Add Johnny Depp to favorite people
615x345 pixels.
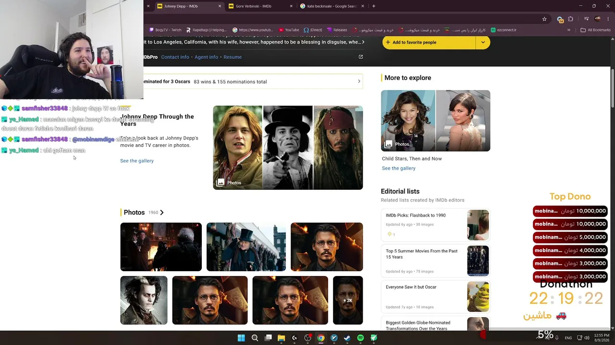(x=430, y=42)
